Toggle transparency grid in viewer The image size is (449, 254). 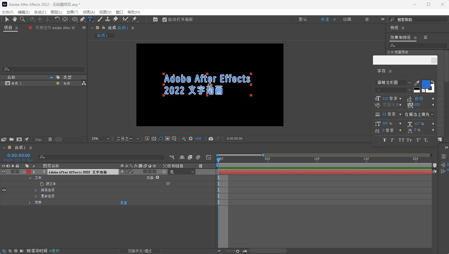[154, 139]
